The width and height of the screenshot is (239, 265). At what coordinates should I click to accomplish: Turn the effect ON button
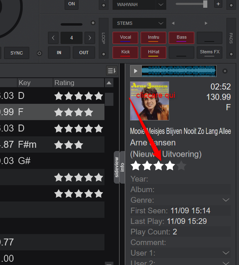point(72,4)
